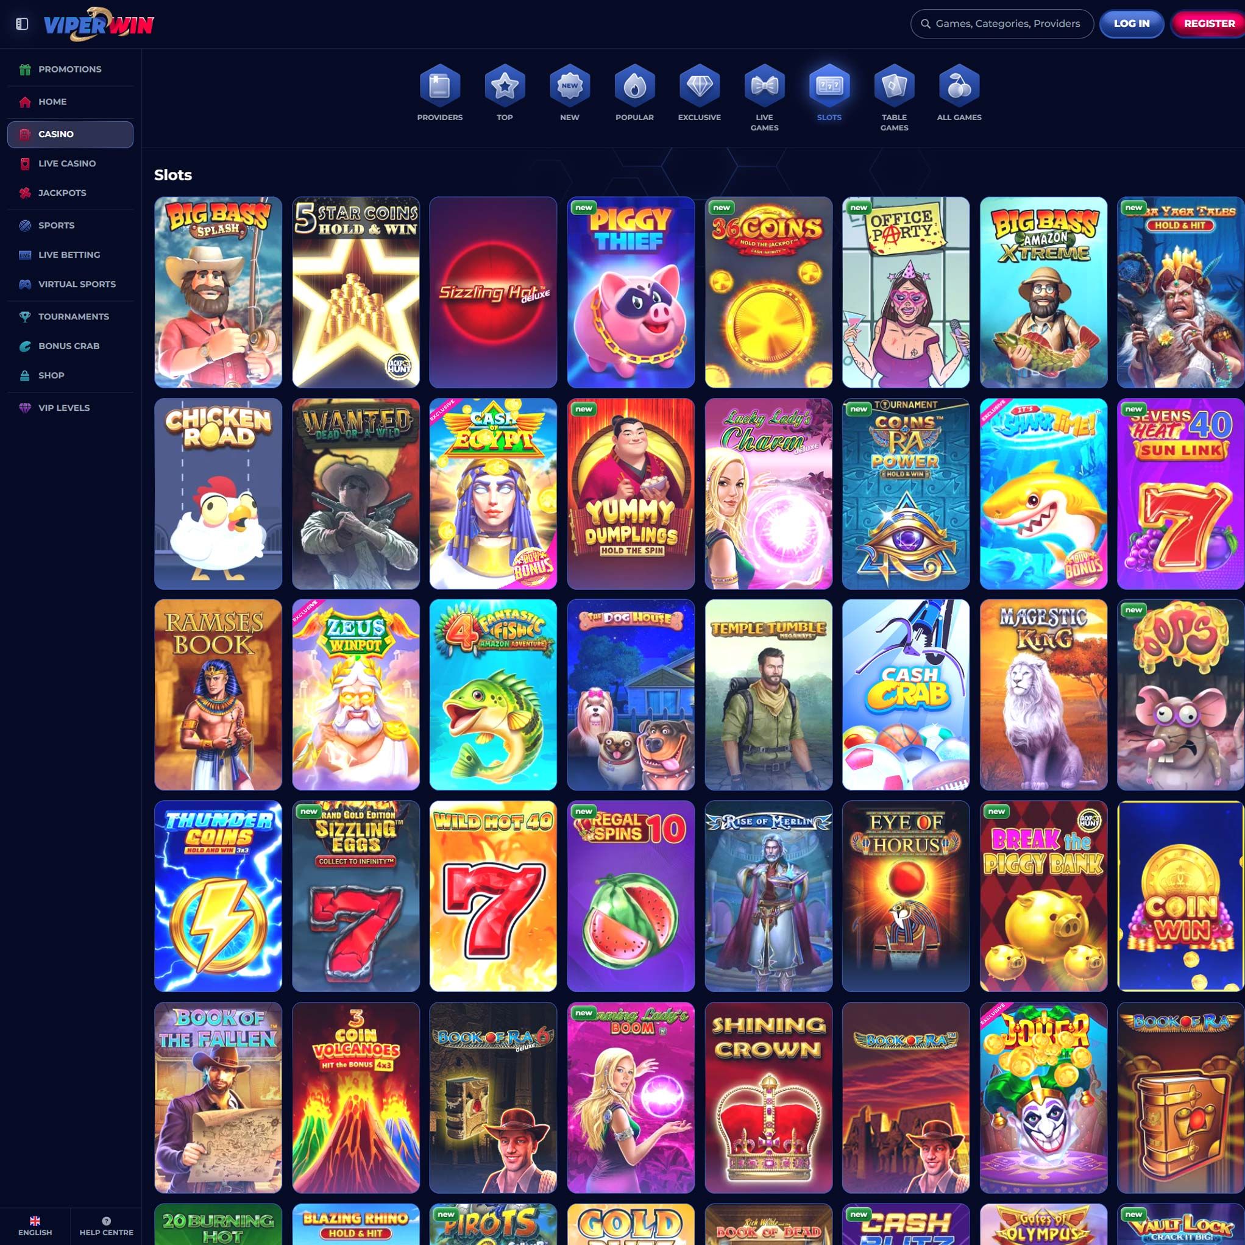The height and width of the screenshot is (1245, 1245).
Task: Open the Majestic King slot
Action: (x=1043, y=695)
